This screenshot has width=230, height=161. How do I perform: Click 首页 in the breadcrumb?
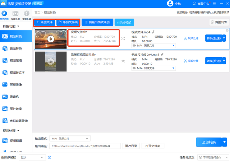click(37, 13)
